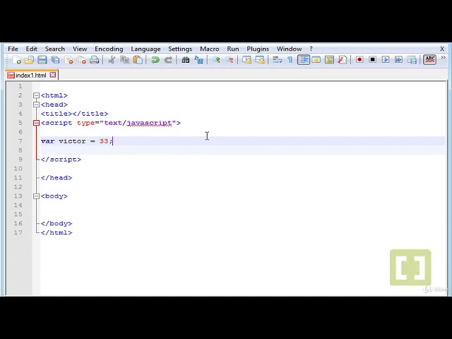Click the Redo arrow icon

pyautogui.click(x=168, y=60)
